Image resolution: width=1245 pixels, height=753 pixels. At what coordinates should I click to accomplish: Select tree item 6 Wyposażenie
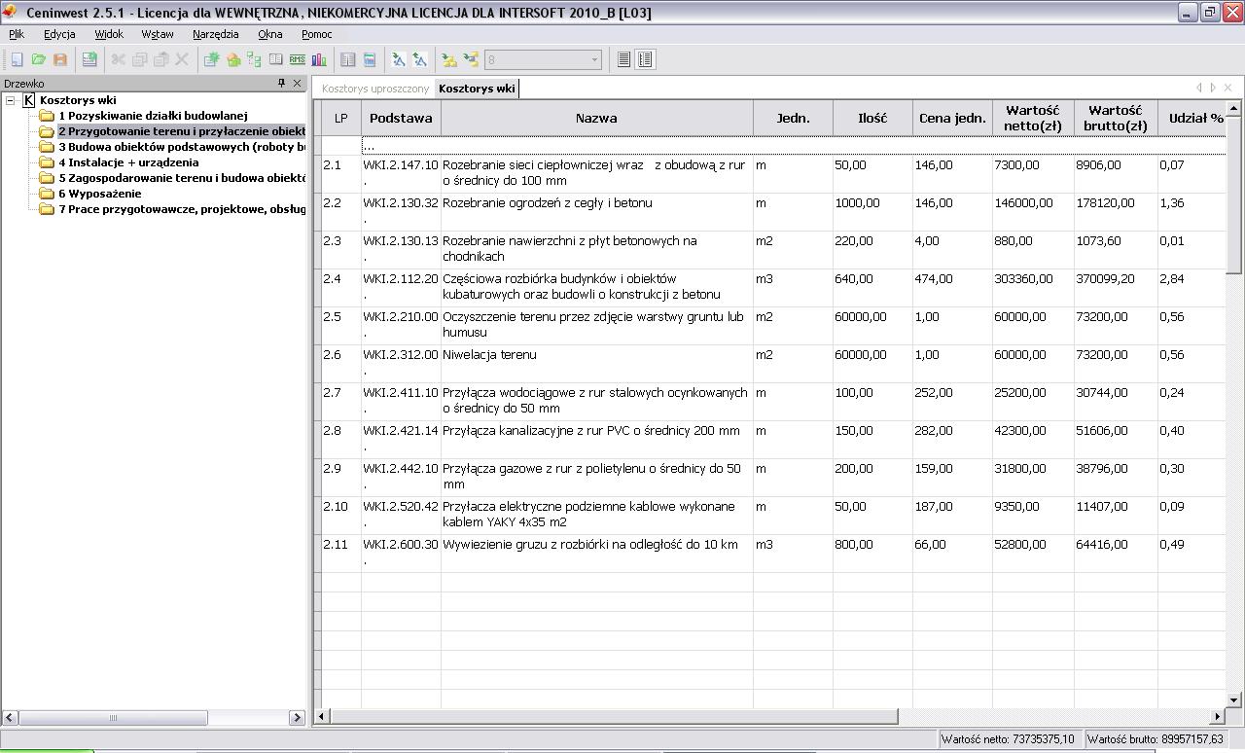[100, 194]
